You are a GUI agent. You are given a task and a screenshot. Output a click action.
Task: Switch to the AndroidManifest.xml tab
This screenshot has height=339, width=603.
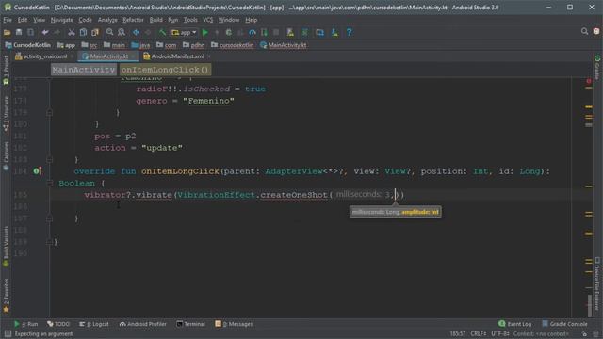pos(173,56)
